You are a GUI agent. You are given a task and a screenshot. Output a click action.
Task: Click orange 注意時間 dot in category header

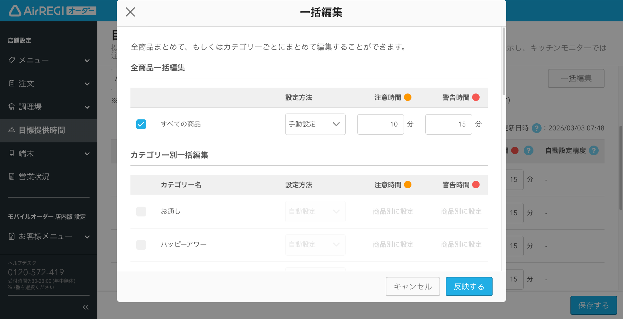pos(408,185)
